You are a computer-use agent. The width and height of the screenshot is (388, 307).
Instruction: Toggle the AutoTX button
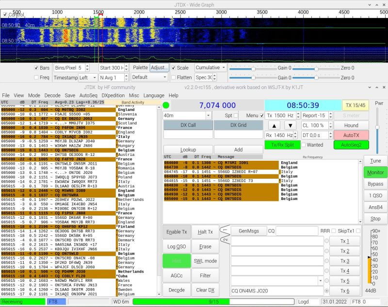point(351,135)
